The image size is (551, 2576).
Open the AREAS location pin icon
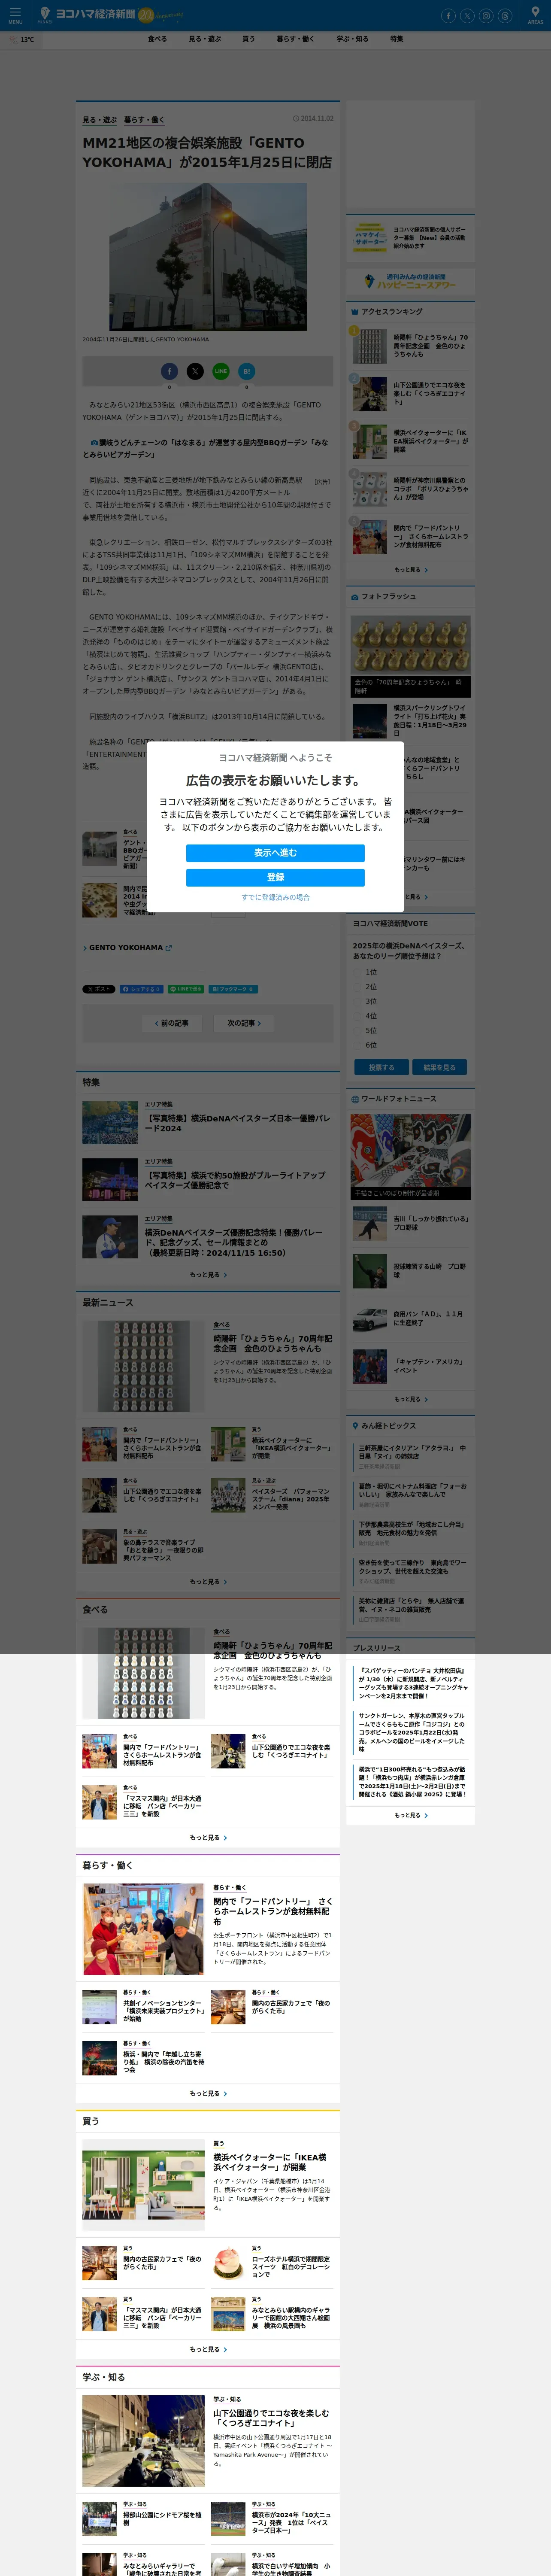coord(535,15)
